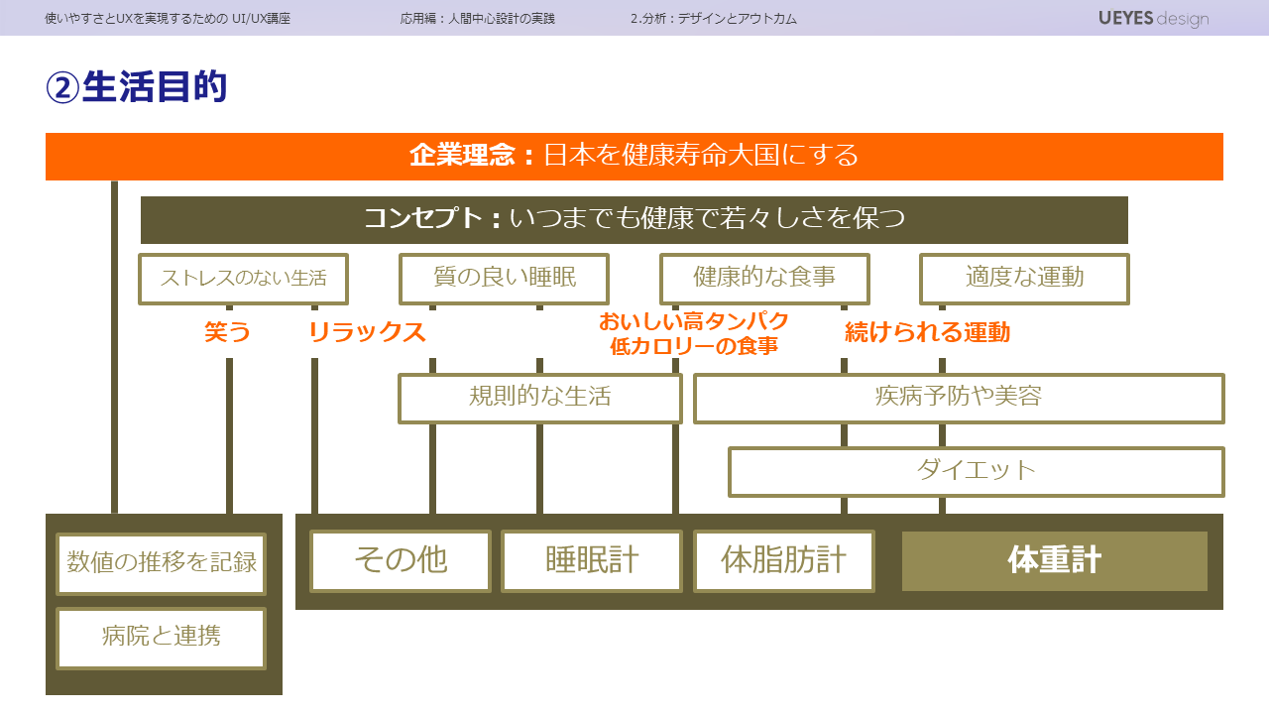1269x714 pixels.
Task: Click the ストレスのない生活 box
Action: (243, 279)
